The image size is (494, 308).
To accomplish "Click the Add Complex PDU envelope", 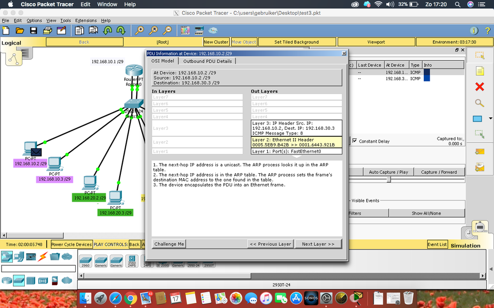I will [x=480, y=167].
